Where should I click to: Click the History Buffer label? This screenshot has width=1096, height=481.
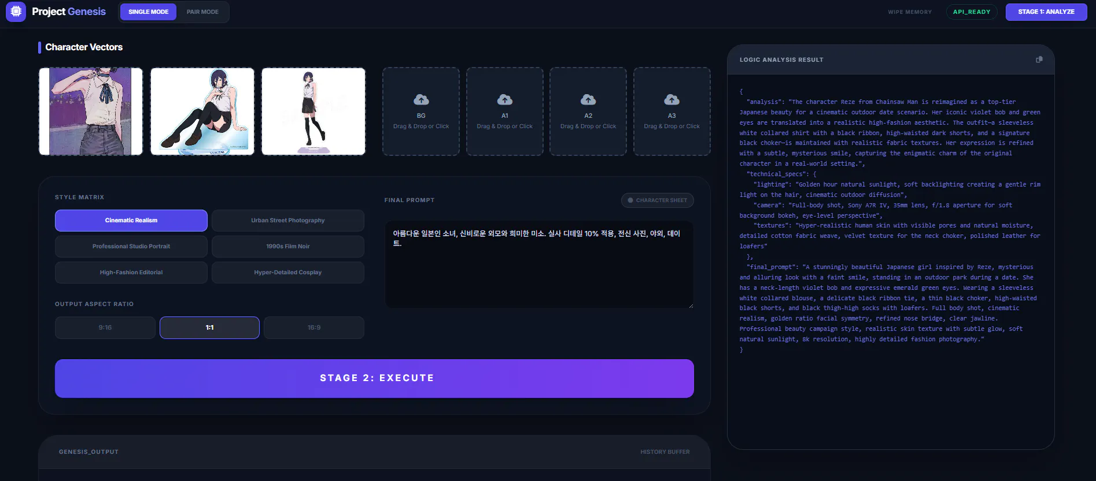[665, 452]
